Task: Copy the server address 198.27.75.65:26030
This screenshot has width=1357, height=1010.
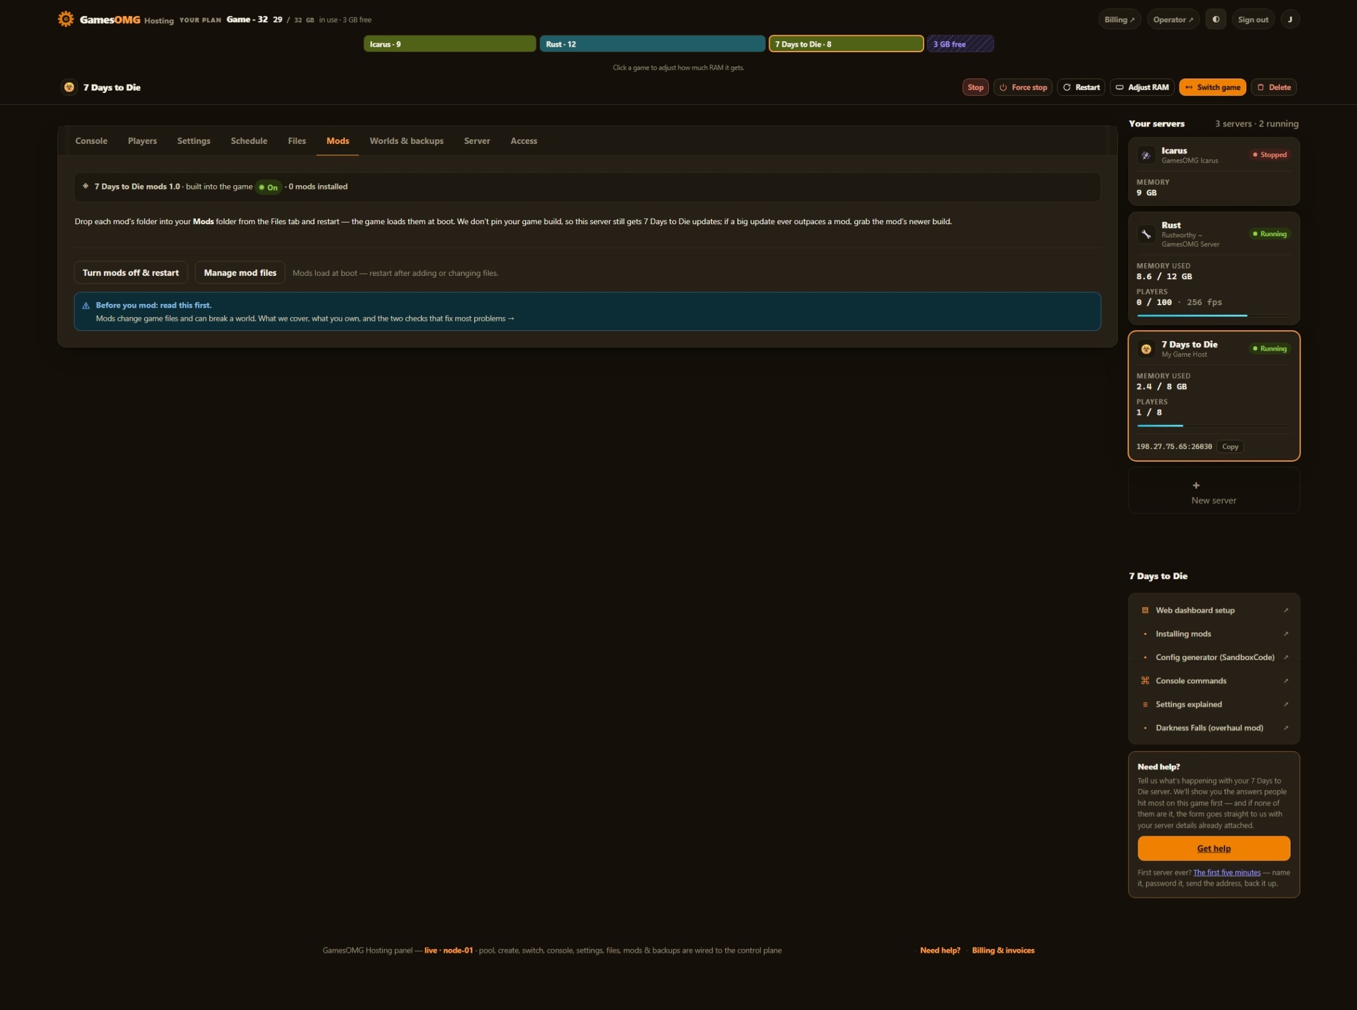Action: pos(1230,447)
